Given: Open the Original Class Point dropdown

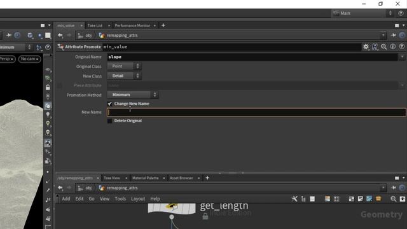Looking at the screenshot, I should pos(125,66).
